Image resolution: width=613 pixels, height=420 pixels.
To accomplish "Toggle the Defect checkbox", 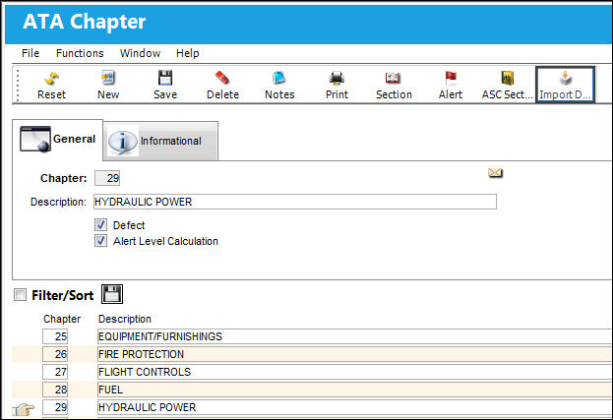I will (x=100, y=224).
